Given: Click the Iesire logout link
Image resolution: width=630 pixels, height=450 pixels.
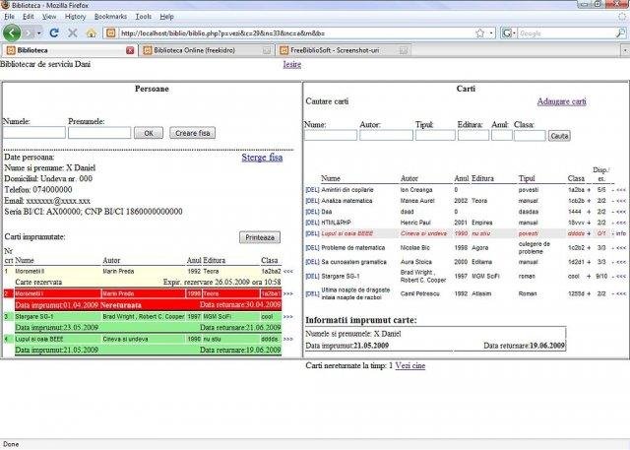Looking at the screenshot, I should tap(292, 64).
